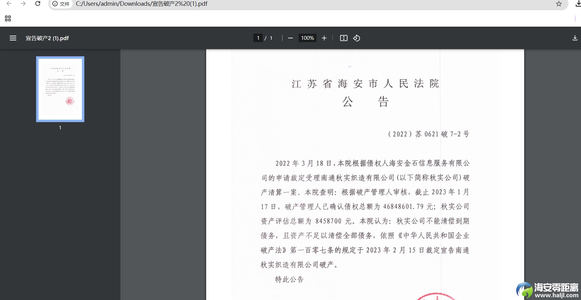The height and width of the screenshot is (300, 581).
Task: Open the apps grid icon
Action: click(x=8, y=19)
